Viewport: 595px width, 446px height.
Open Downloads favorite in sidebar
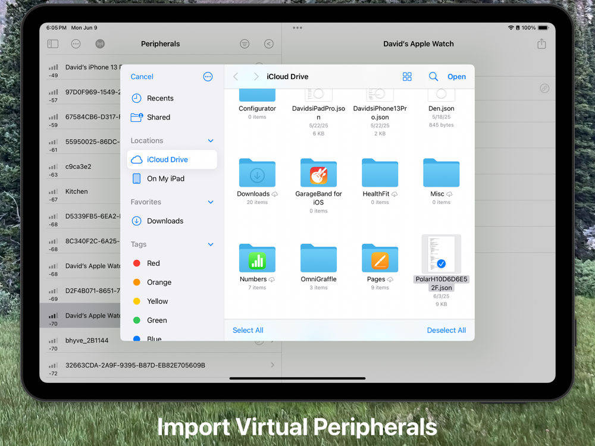(172, 221)
